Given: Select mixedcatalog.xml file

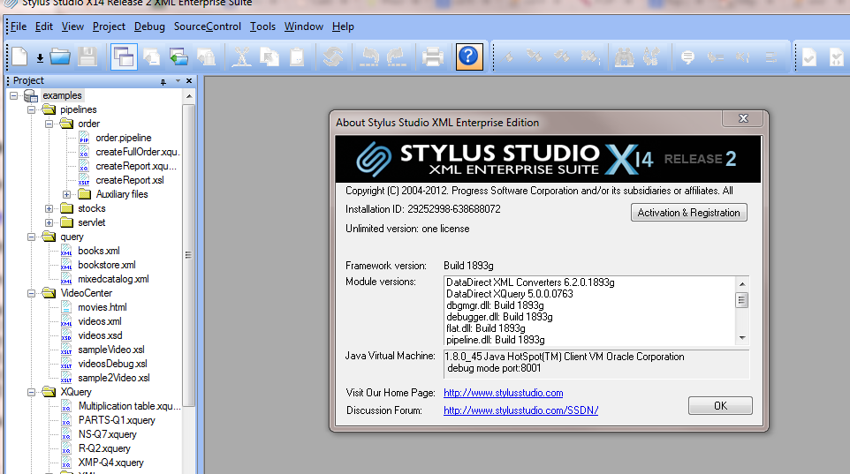Looking at the screenshot, I should (x=113, y=279).
